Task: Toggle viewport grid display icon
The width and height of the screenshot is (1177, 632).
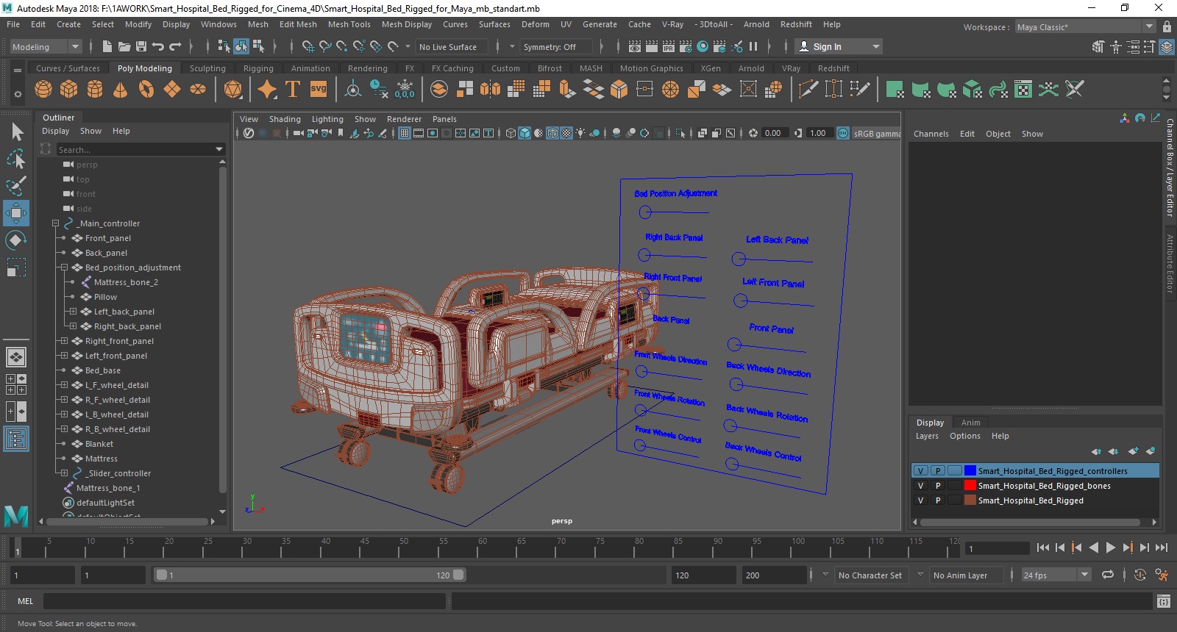Action: click(x=405, y=133)
